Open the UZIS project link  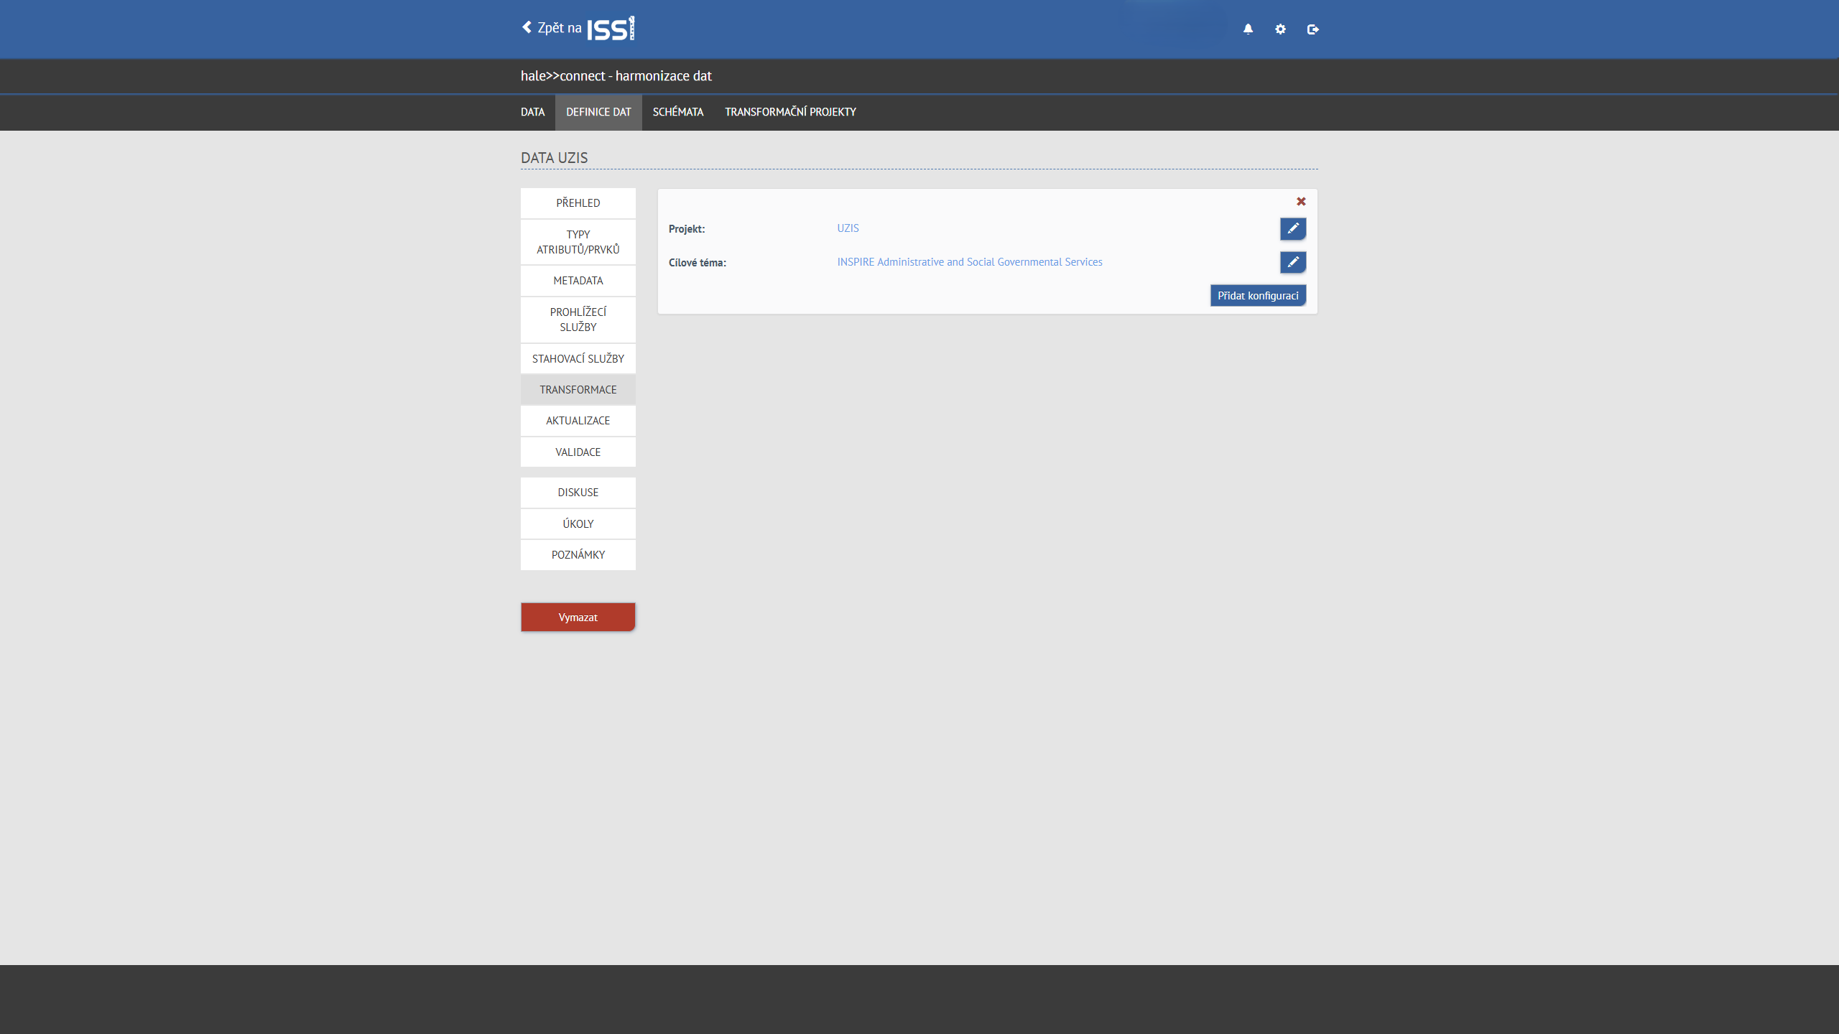[x=848, y=228]
